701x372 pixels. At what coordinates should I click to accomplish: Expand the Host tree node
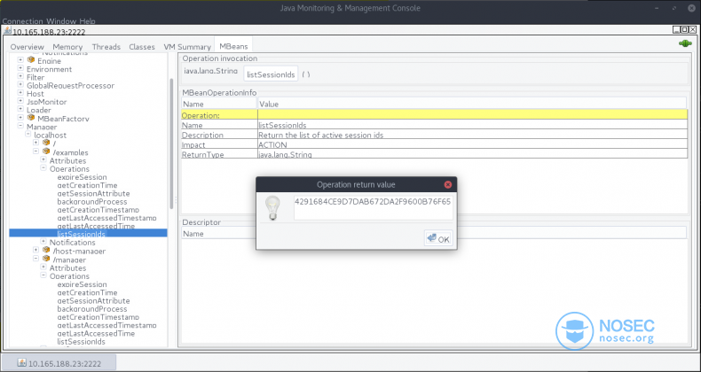(x=20, y=93)
